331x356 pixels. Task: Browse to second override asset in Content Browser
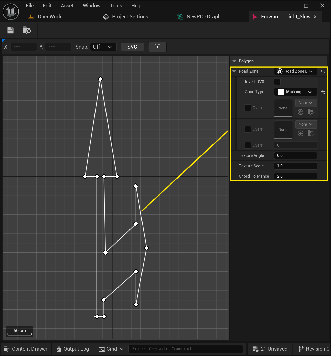pos(311,133)
